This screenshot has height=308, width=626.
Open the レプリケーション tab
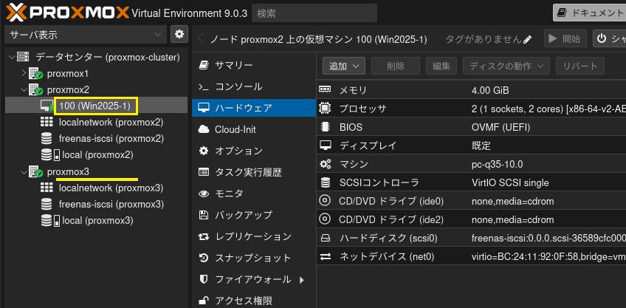254,236
